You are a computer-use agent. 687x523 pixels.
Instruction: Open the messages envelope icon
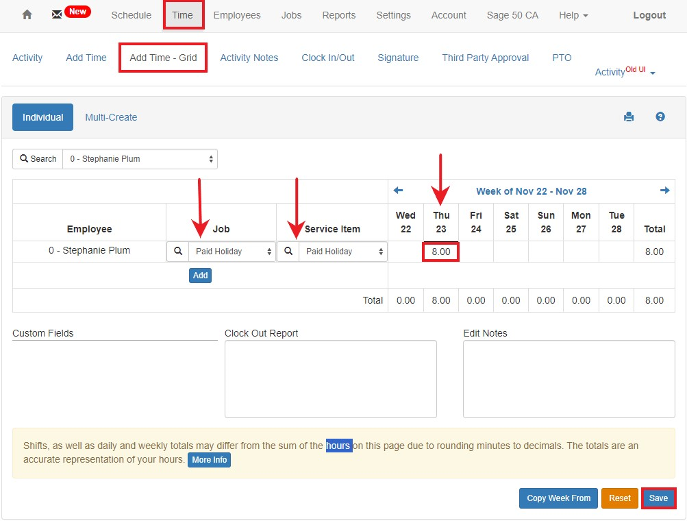point(57,15)
